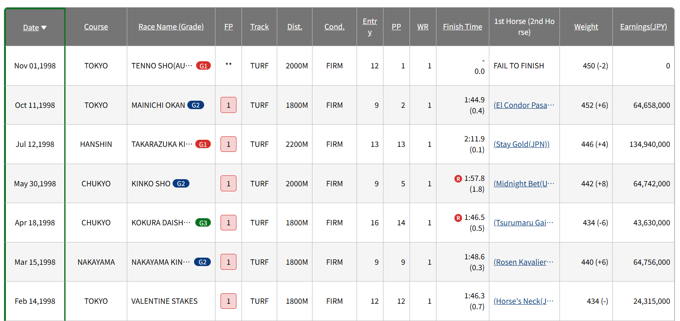Click FAIL TO FINISH text
Viewport: 680px width, 321px height.
519,66
